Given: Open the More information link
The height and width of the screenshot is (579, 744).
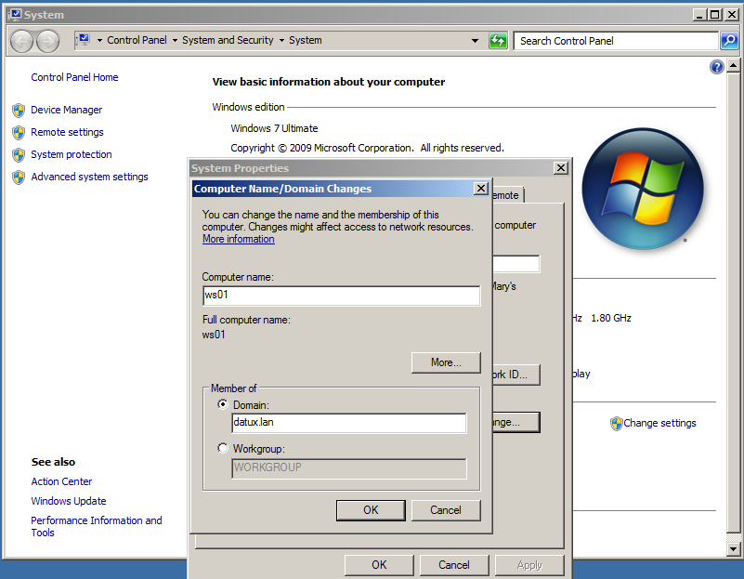Looking at the screenshot, I should coord(238,239).
